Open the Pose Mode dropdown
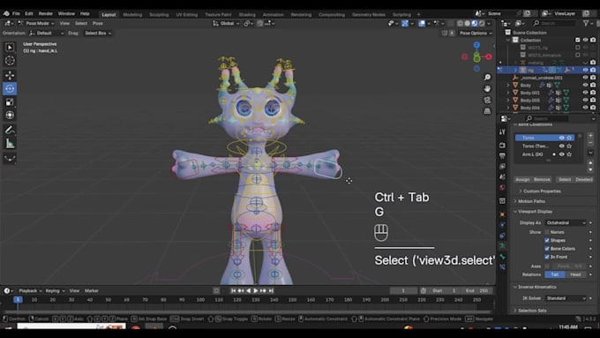The height and width of the screenshot is (338, 600). 36,23
